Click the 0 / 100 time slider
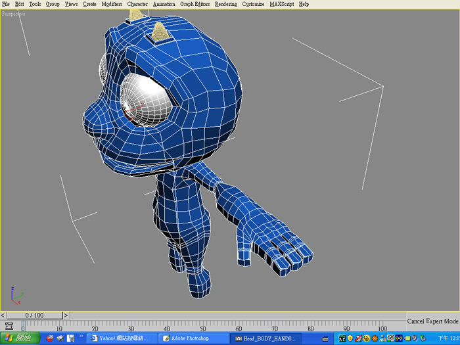460x345 pixels. 35,315
